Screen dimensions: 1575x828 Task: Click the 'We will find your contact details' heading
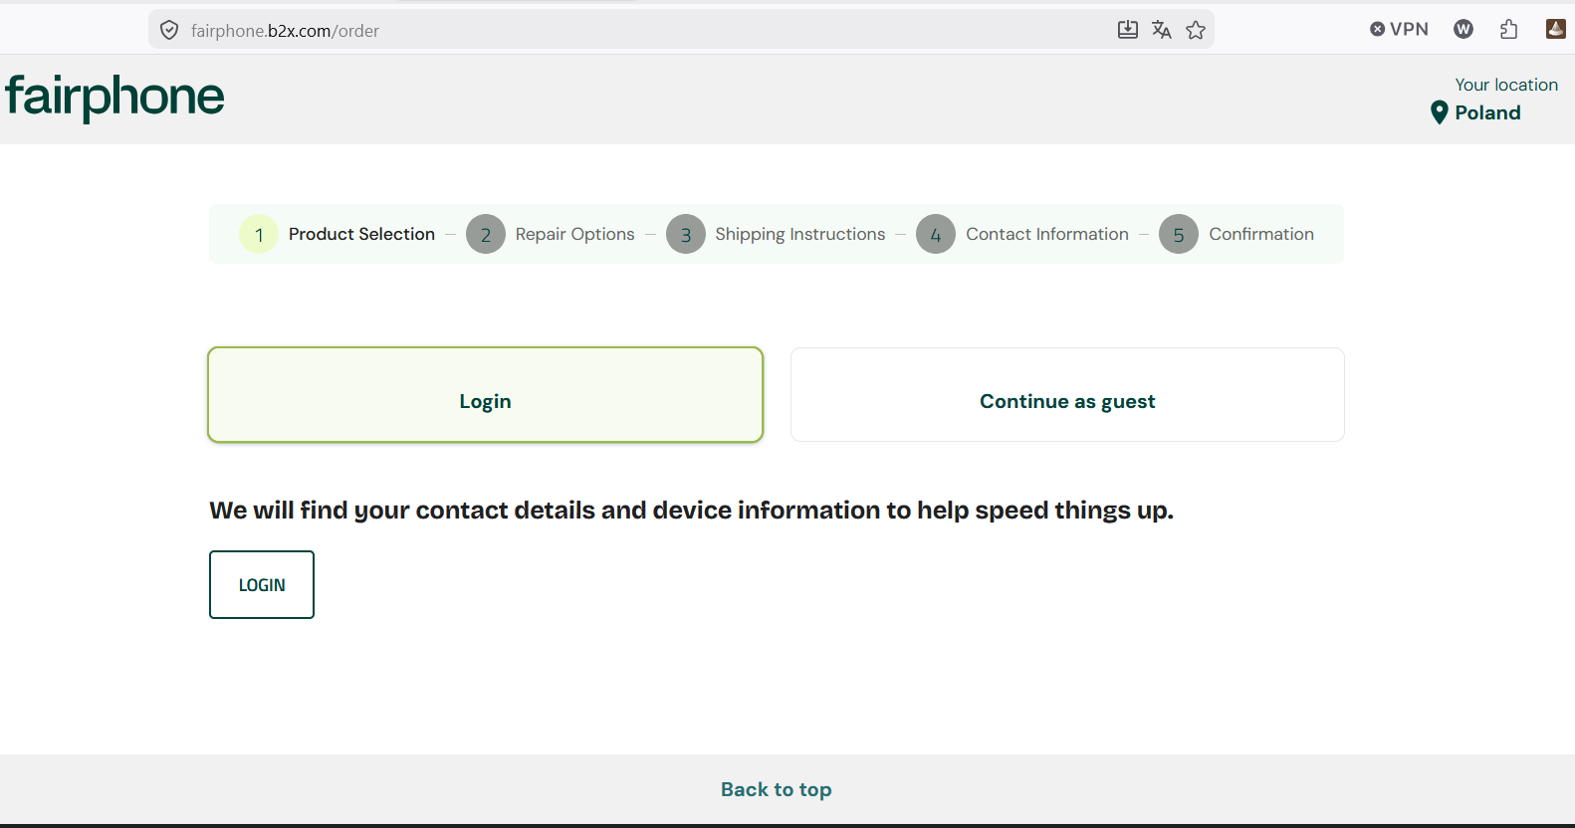point(691,511)
